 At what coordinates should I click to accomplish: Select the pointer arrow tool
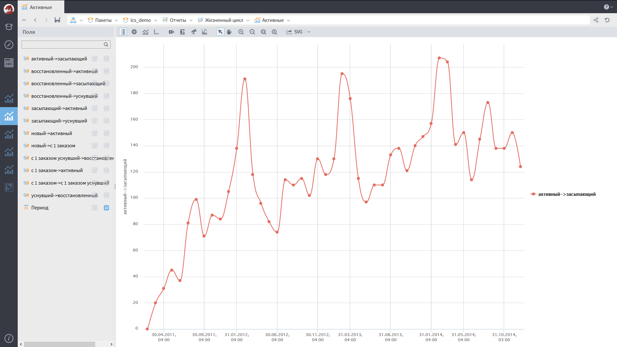pyautogui.click(x=220, y=32)
